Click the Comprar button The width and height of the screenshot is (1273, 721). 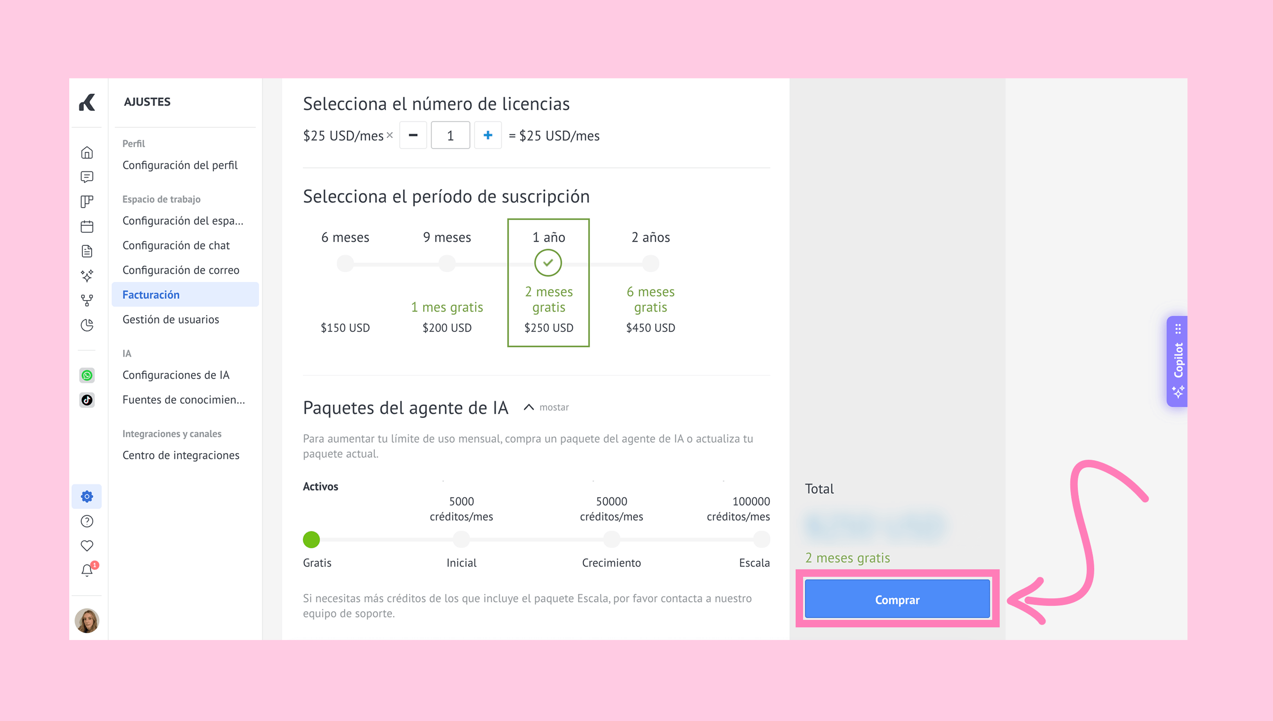(897, 600)
